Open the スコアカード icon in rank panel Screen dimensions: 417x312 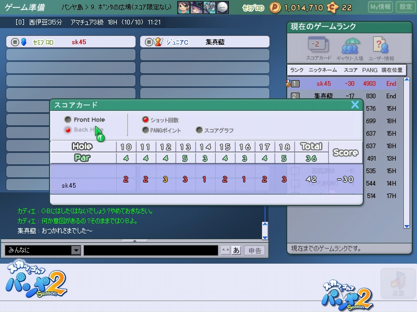pyautogui.click(x=318, y=48)
